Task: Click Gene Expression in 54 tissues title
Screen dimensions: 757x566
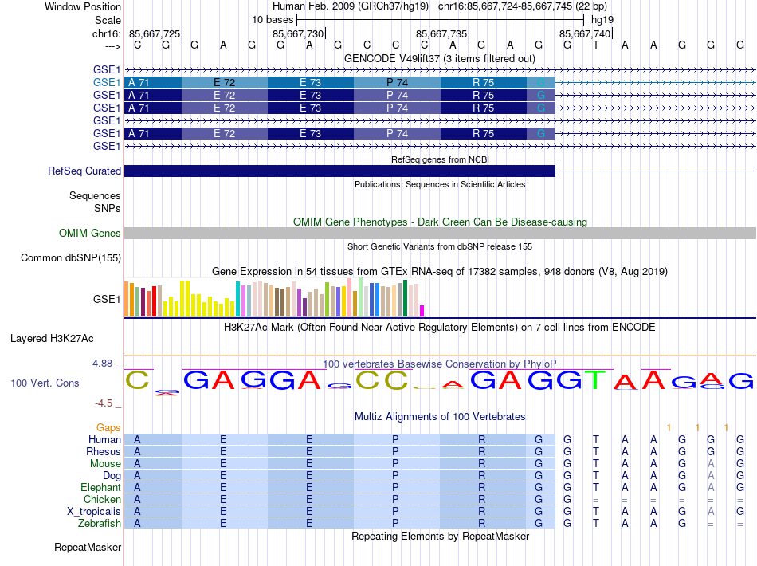Action: tap(440, 271)
